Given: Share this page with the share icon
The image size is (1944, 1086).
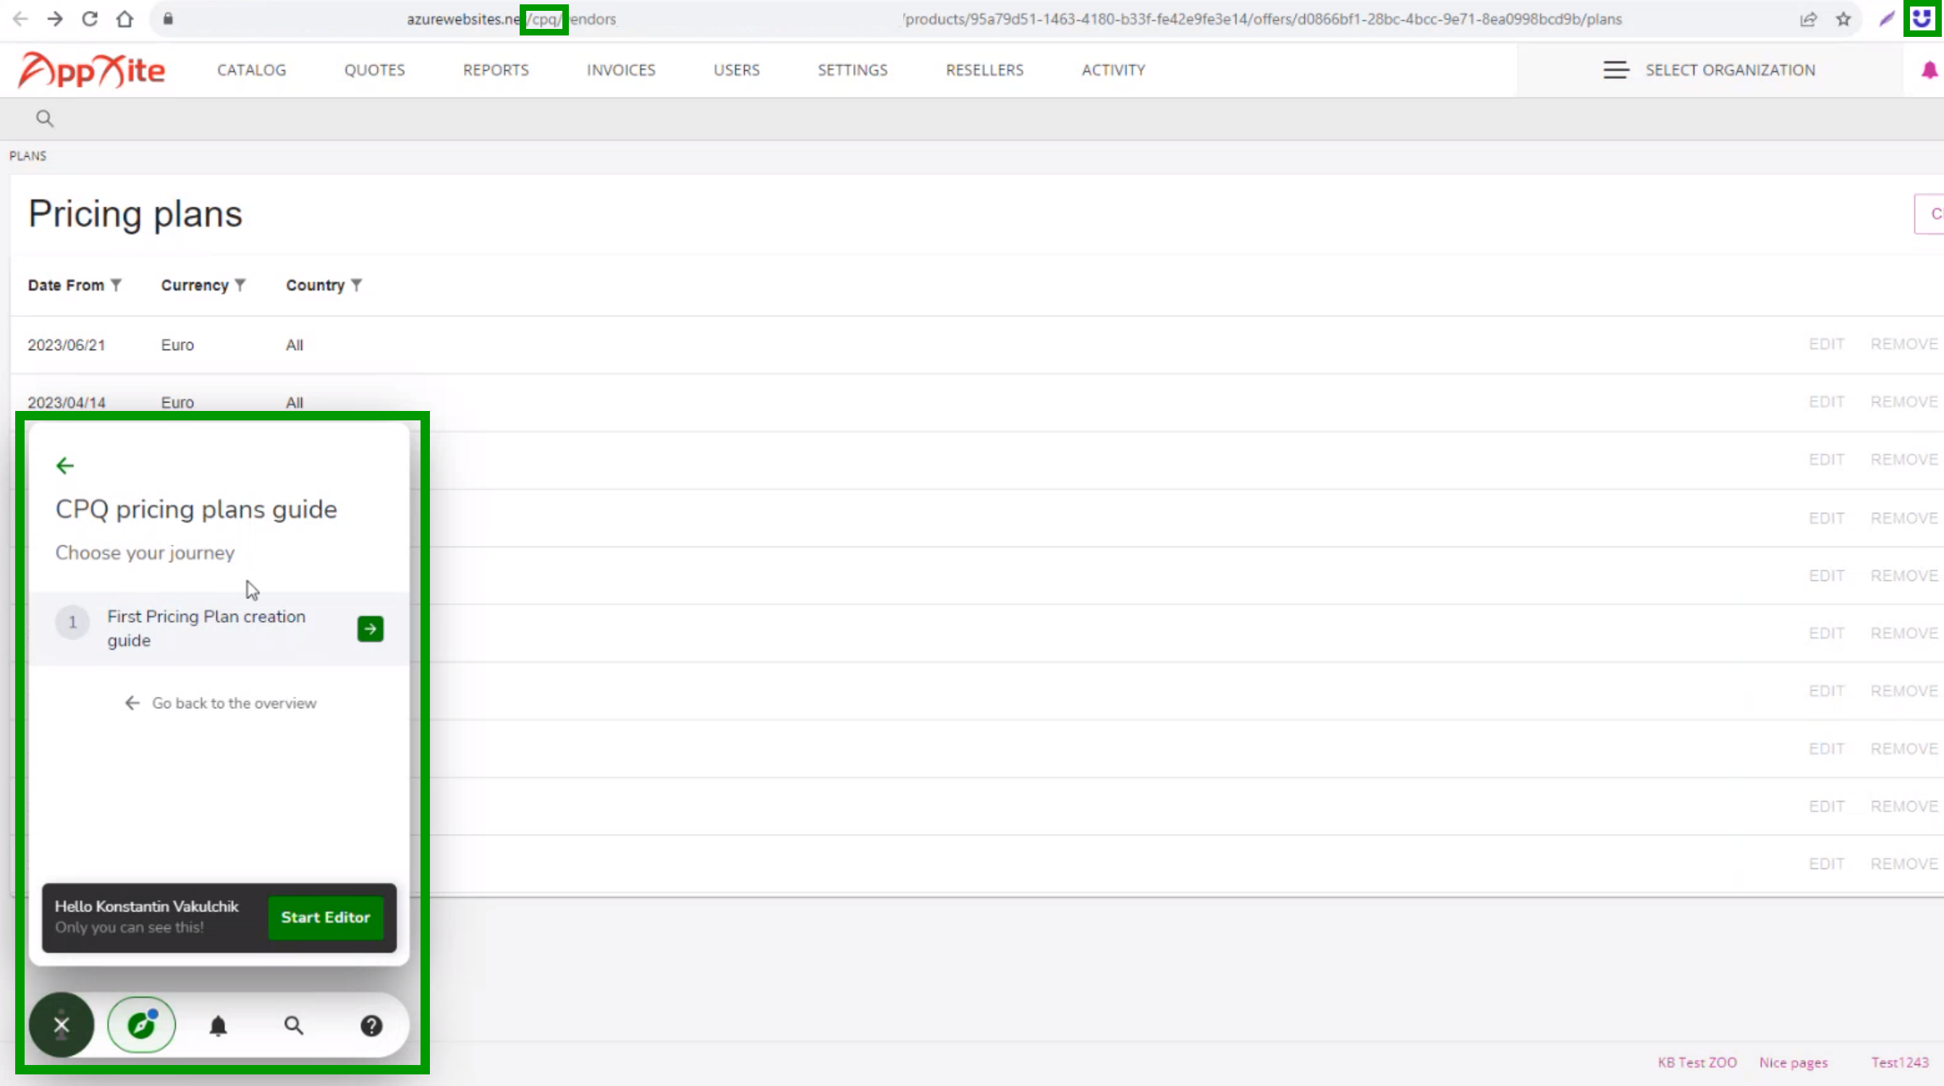Looking at the screenshot, I should [1808, 20].
